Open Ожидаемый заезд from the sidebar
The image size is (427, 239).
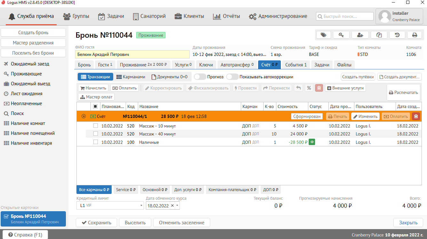tap(30, 64)
